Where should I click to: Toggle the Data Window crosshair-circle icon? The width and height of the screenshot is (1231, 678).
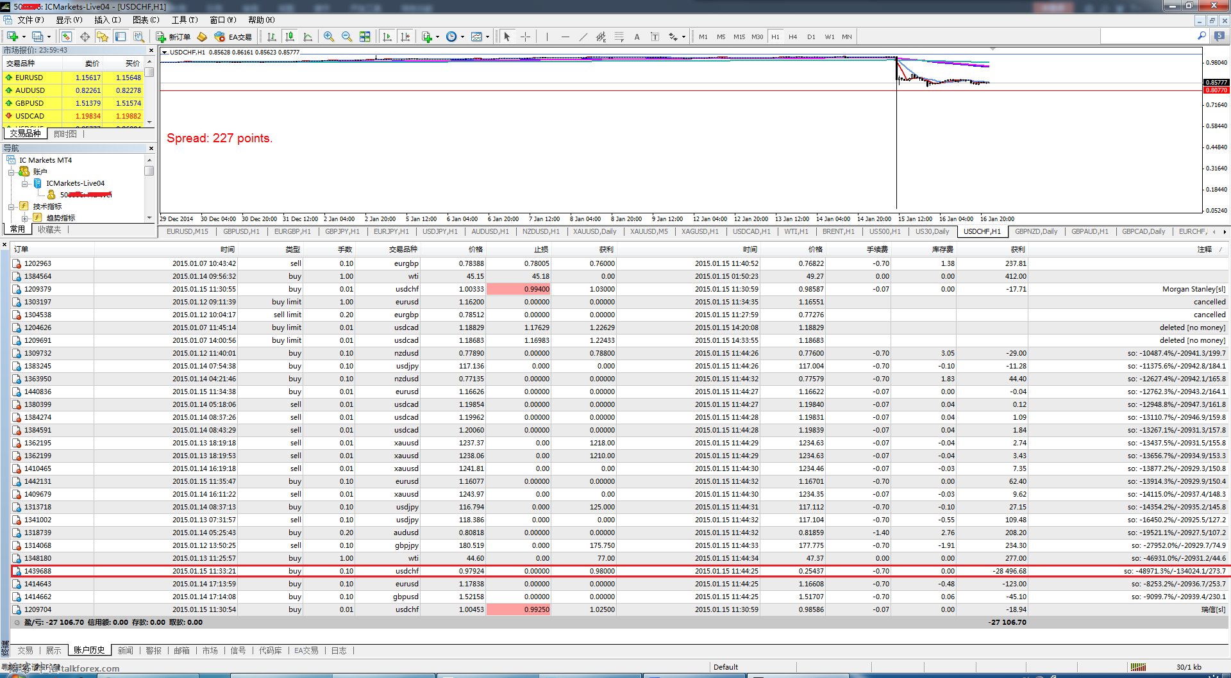click(x=85, y=37)
